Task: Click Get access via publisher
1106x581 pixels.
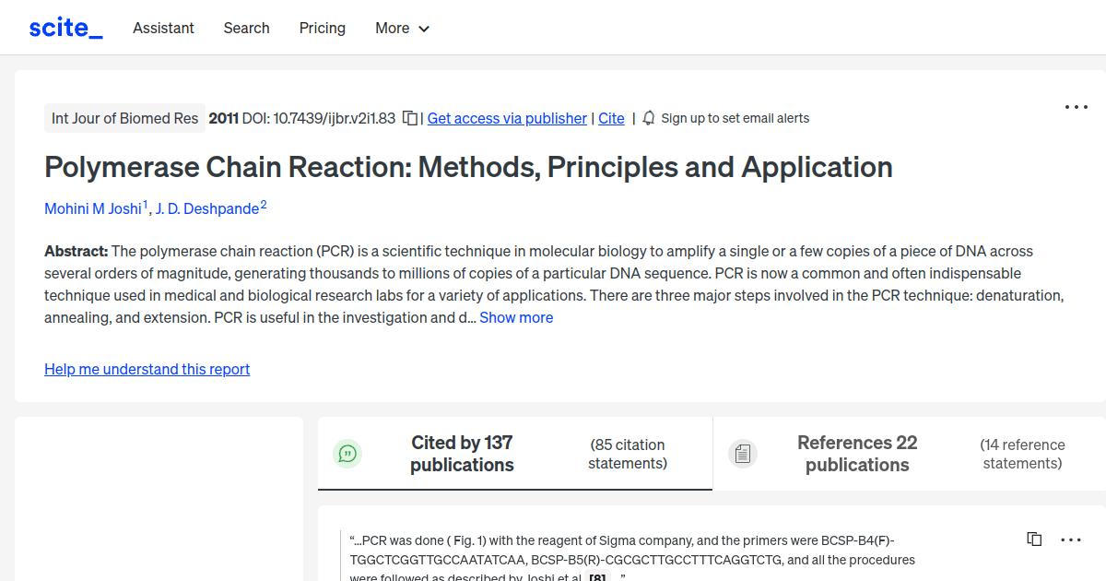Action: pos(507,118)
